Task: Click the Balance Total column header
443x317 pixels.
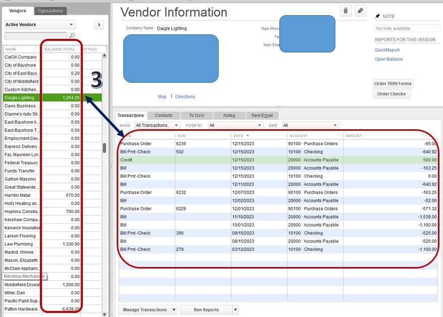Action: 61,49
